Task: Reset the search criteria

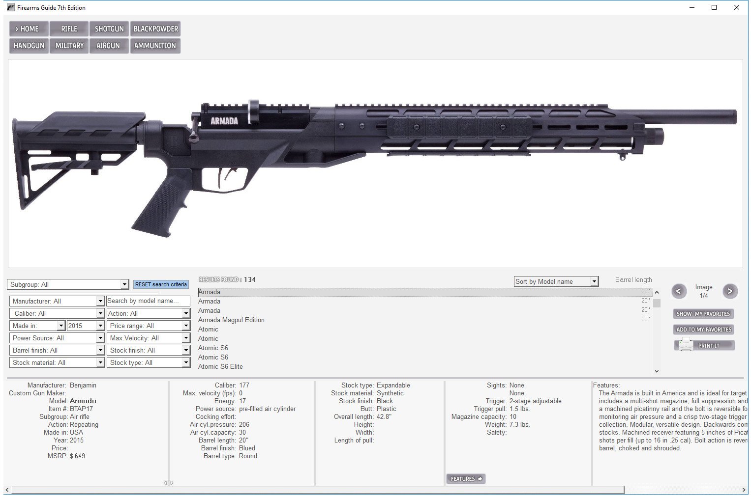Action: [x=161, y=284]
